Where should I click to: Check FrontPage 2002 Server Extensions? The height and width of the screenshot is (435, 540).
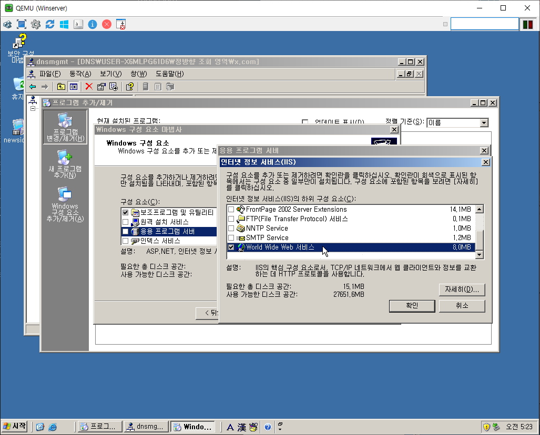coord(231,209)
